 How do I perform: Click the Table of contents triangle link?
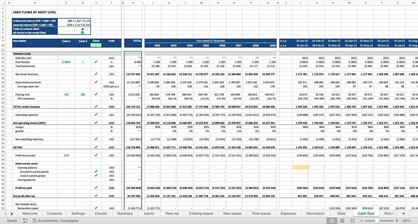tap(82, 29)
